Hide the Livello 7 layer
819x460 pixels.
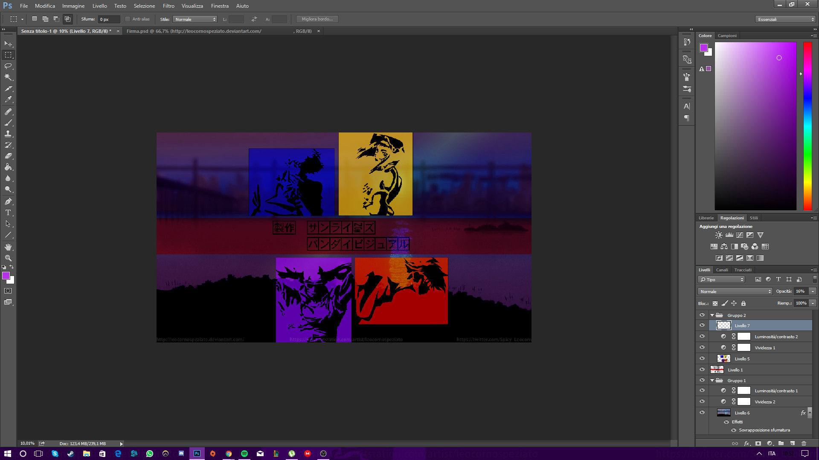pyautogui.click(x=702, y=325)
